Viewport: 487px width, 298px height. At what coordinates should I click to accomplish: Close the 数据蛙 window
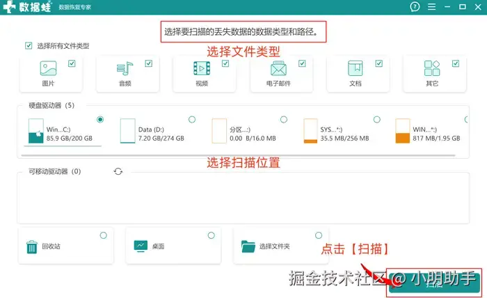point(478,6)
